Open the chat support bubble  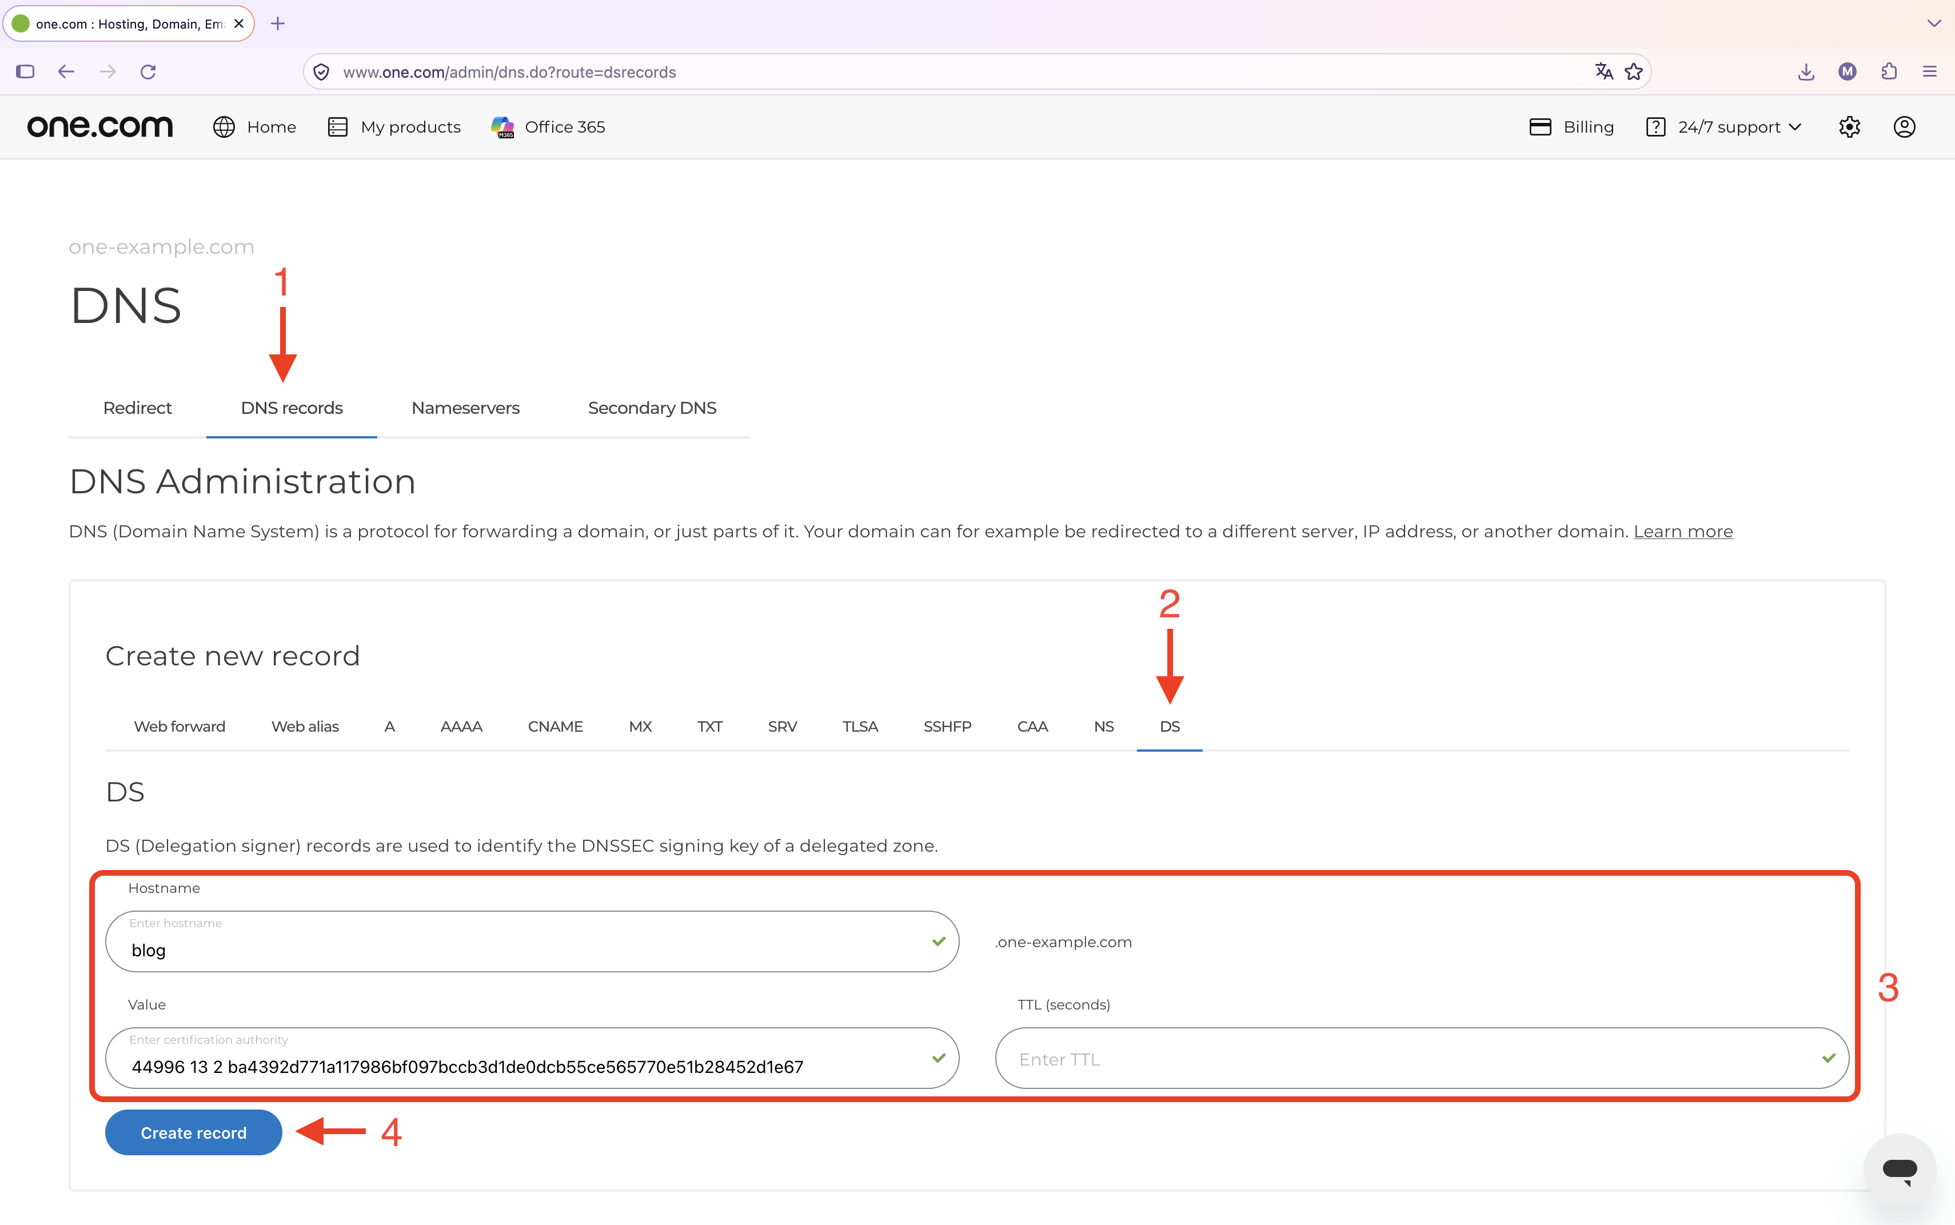[1899, 1170]
